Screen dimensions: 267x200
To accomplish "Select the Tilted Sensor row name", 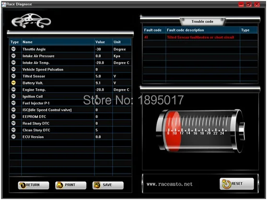I will tap(34, 76).
